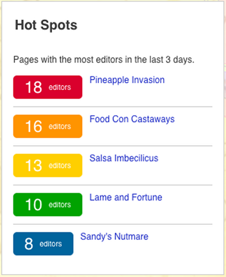Image resolution: width=226 pixels, height=277 pixels.
Task: Click 'editors' label inside the red badge
Action: (60, 87)
